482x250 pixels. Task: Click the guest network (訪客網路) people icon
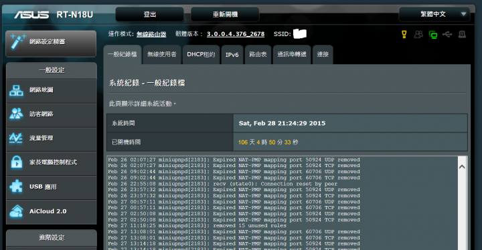16,114
